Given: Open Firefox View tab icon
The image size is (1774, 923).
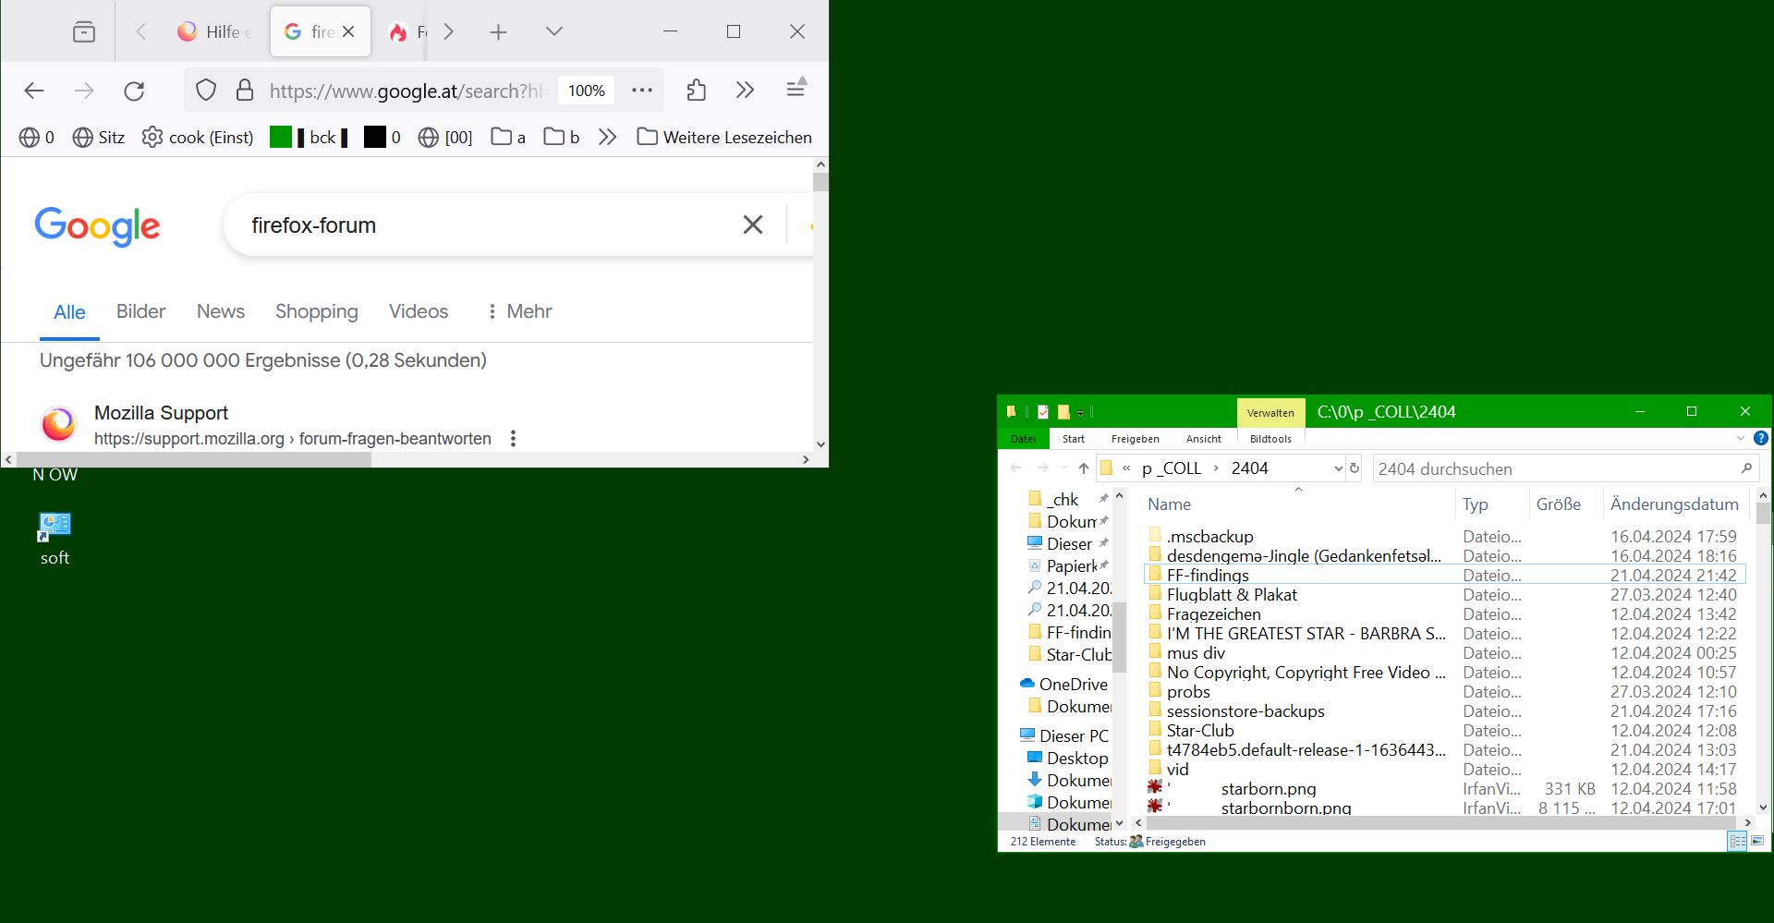Looking at the screenshot, I should (x=84, y=32).
